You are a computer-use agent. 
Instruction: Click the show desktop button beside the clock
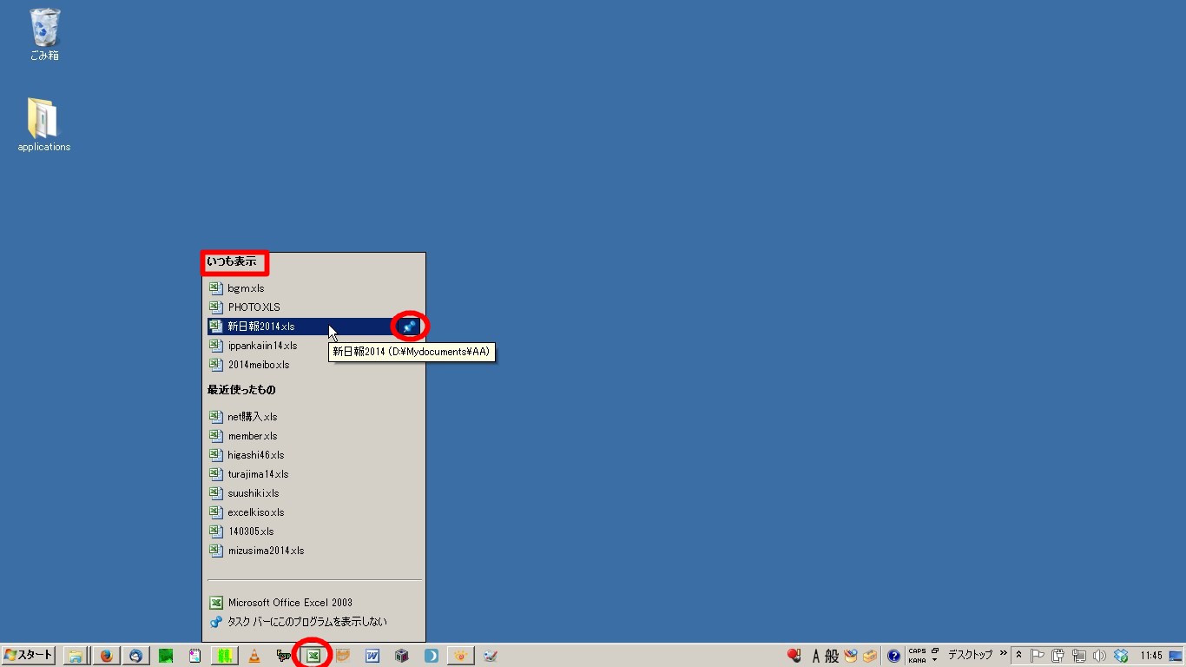click(x=1176, y=656)
